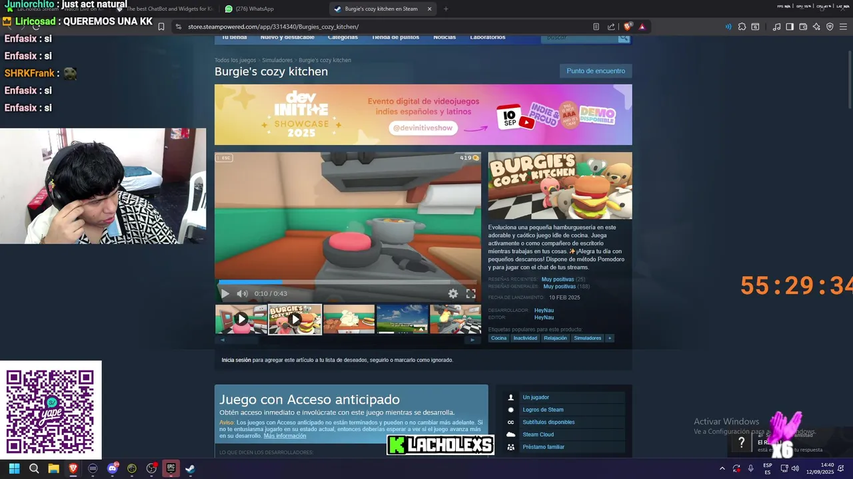Open Logros de Steam feature
Image resolution: width=853 pixels, height=479 pixels.
(x=543, y=410)
